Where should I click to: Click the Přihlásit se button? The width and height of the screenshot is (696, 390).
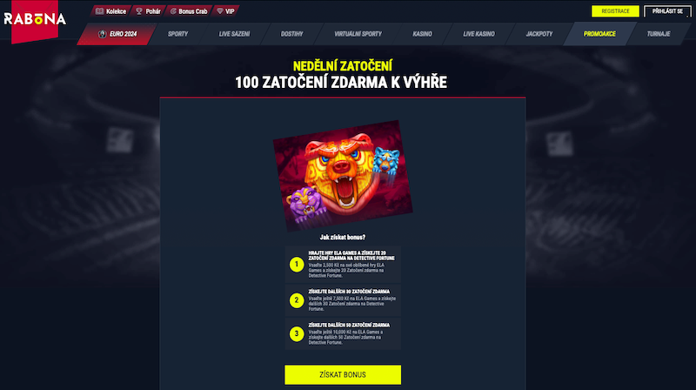click(x=667, y=11)
